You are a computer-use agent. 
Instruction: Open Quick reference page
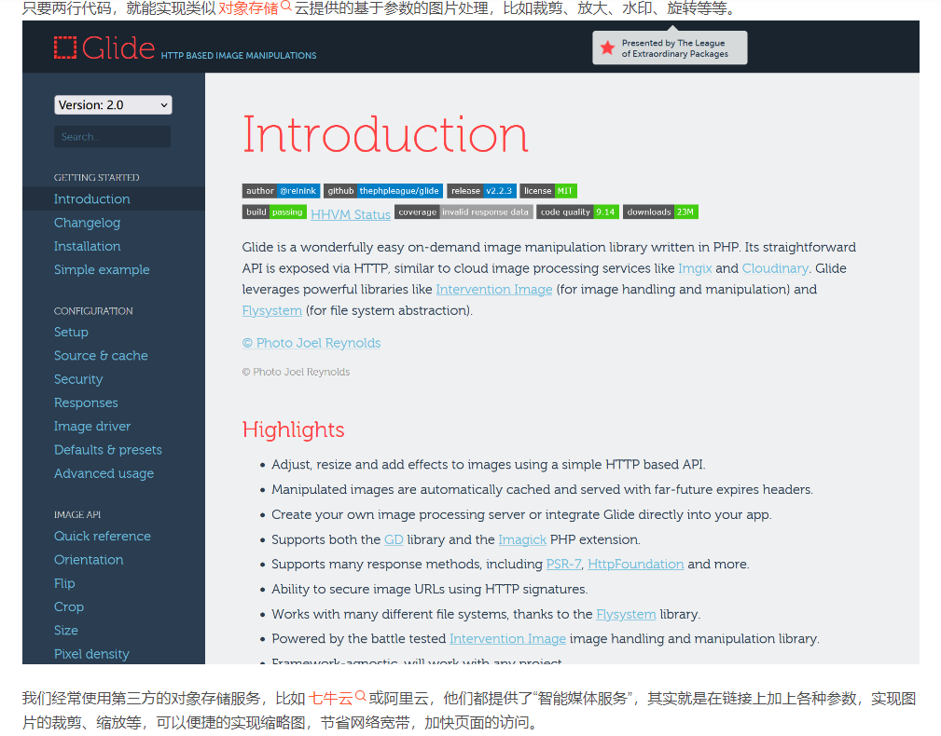click(x=102, y=537)
